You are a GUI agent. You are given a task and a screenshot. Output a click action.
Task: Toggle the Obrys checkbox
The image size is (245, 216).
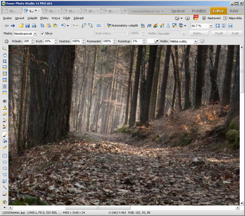pyautogui.click(x=42, y=33)
